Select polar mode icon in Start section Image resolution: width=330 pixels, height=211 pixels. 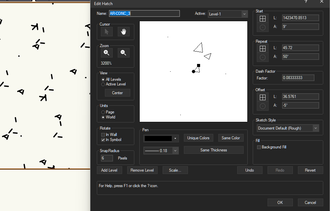pos(263,27)
